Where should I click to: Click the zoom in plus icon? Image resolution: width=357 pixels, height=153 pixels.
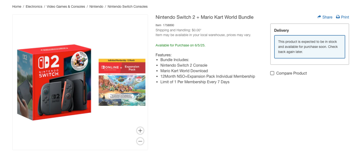140,131
